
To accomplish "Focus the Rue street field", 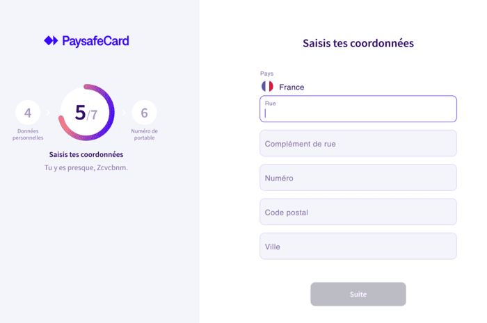I will (x=358, y=110).
